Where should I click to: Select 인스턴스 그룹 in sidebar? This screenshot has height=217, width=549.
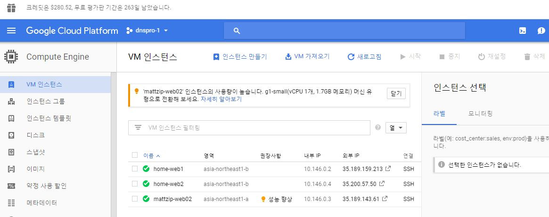(x=46, y=101)
